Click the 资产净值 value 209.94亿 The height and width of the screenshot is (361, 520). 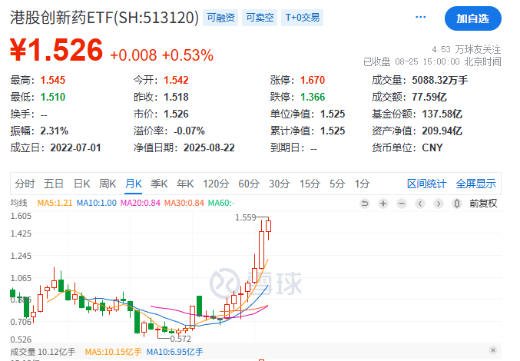tap(442, 131)
